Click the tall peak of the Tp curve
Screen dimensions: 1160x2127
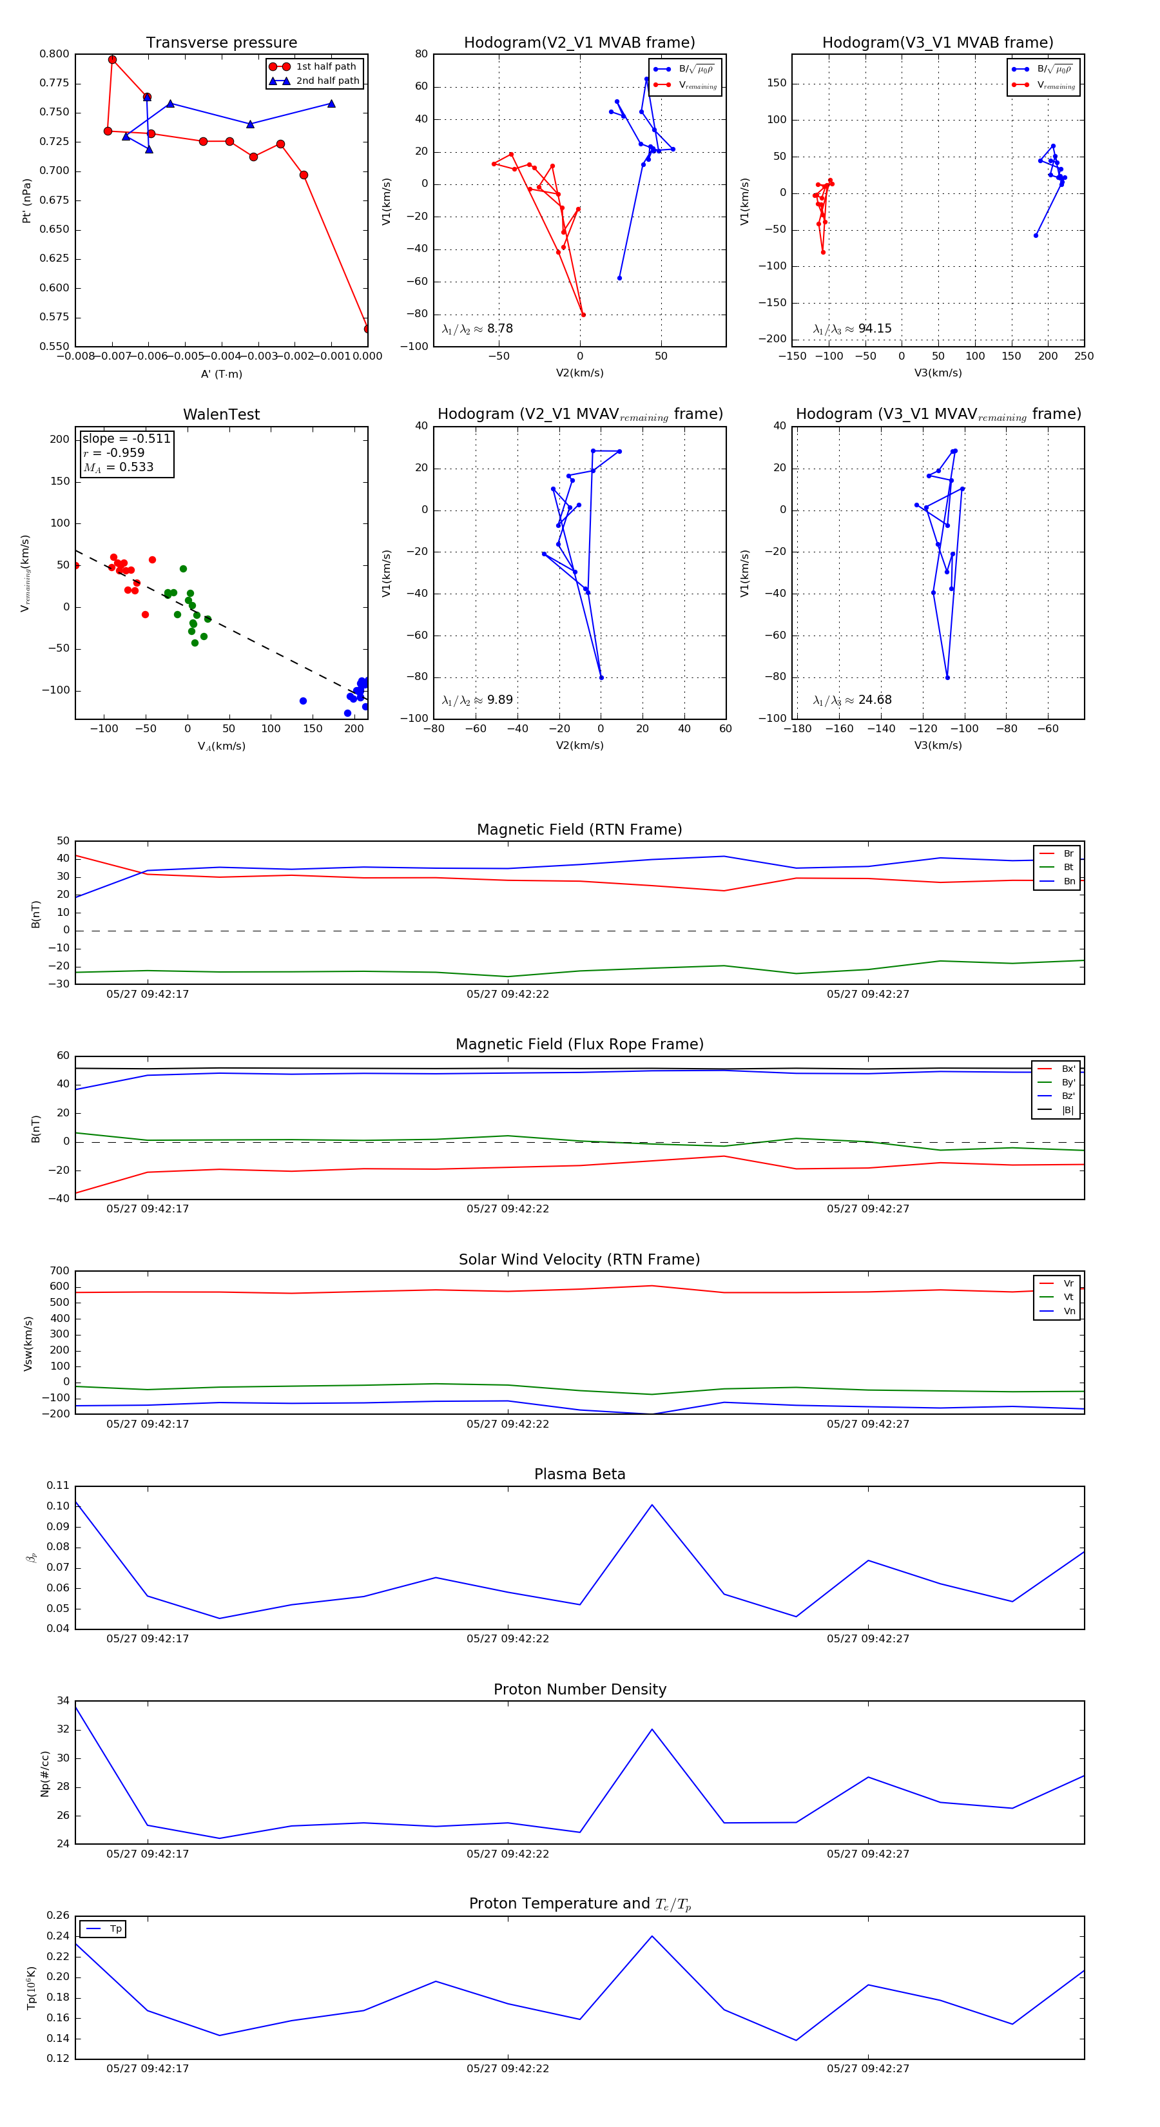tap(652, 1936)
